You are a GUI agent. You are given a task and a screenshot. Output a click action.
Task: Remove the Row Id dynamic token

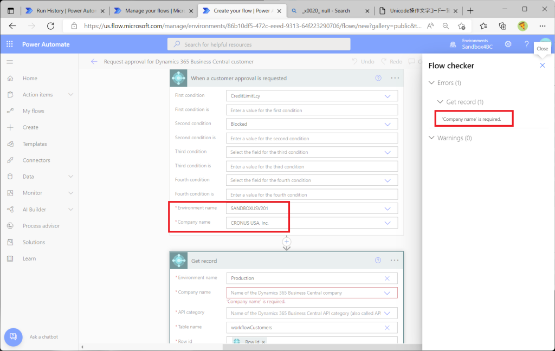[263, 342]
